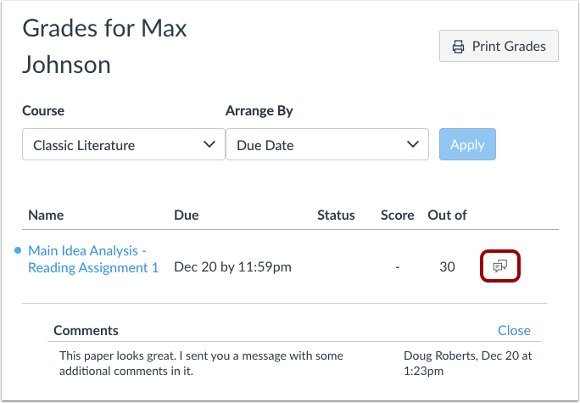Expand the Classic Literature course dropdown

(123, 145)
